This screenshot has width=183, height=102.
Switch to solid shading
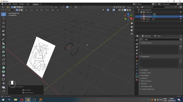[125, 10]
